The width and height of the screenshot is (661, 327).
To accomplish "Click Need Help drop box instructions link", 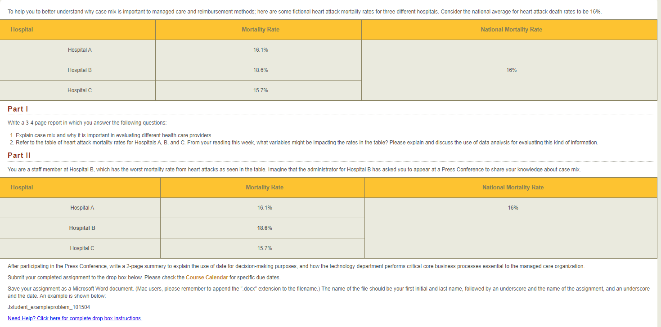I will pos(75,318).
